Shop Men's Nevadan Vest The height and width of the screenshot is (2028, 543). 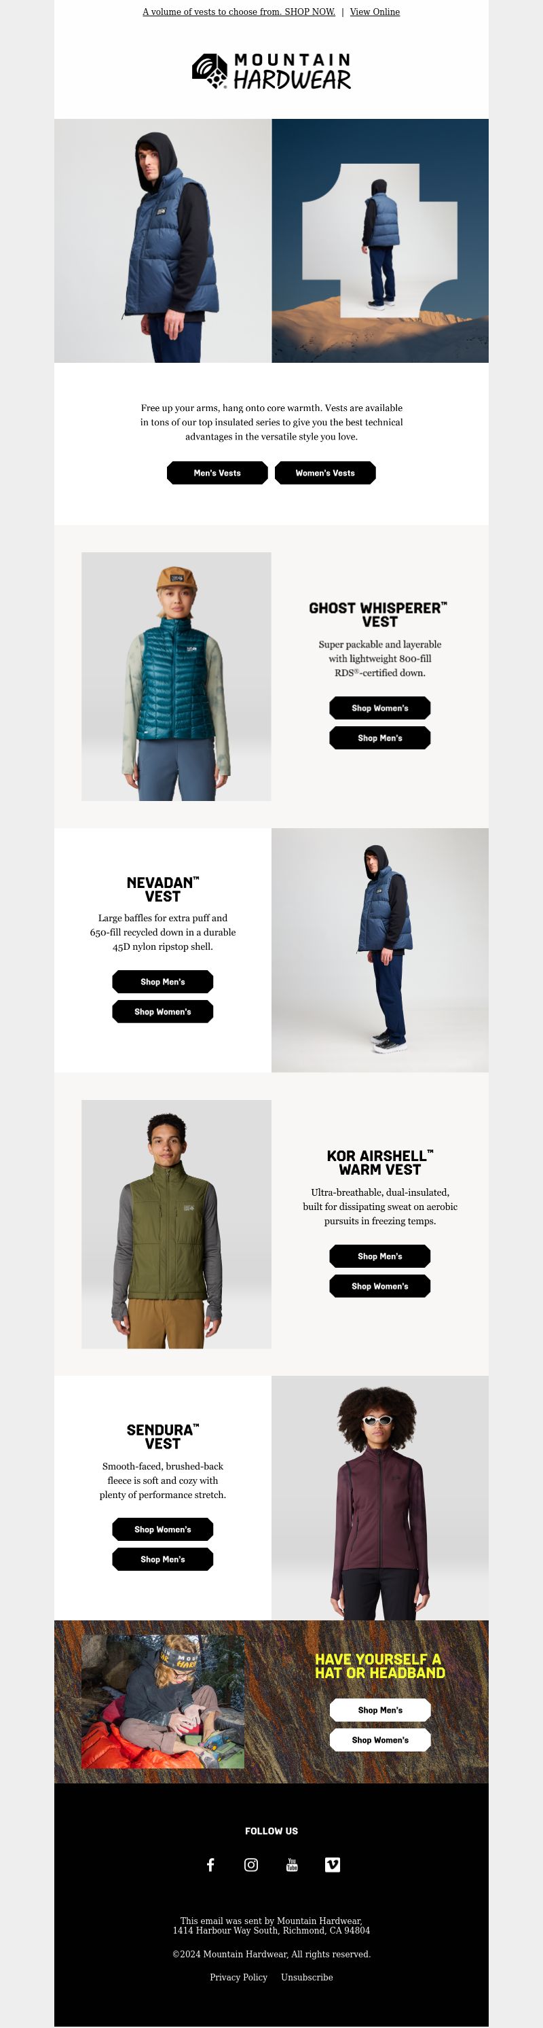[x=163, y=982]
